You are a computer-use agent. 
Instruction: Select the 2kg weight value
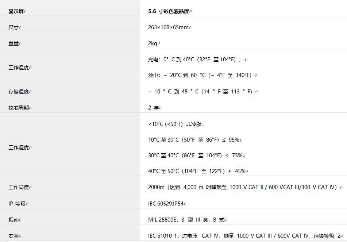point(152,43)
